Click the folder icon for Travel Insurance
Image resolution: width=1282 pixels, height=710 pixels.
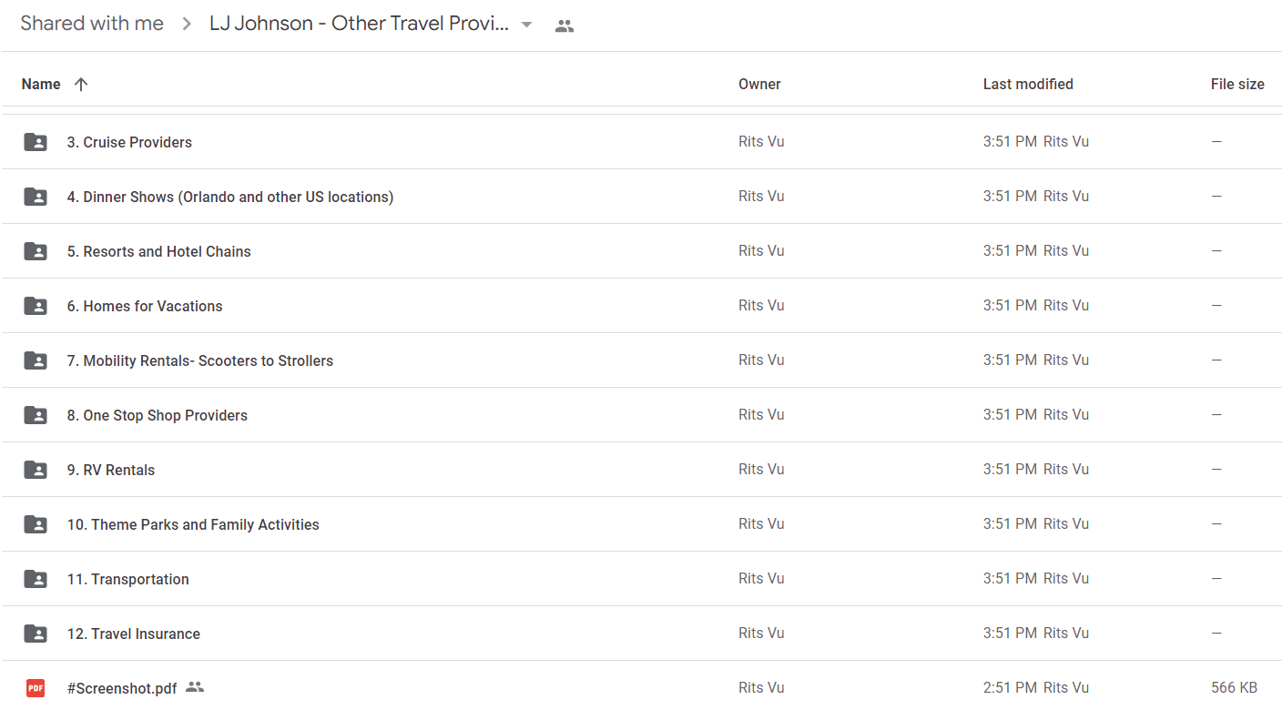click(x=36, y=634)
